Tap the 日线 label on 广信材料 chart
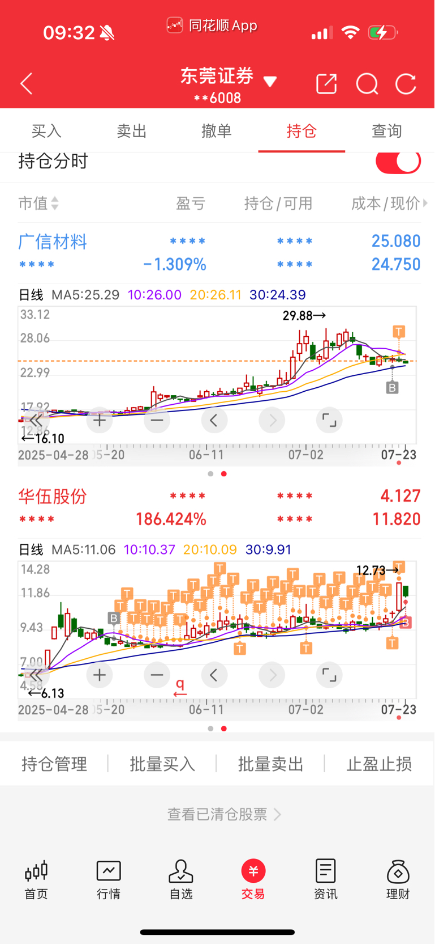The width and height of the screenshot is (435, 944). tap(31, 295)
